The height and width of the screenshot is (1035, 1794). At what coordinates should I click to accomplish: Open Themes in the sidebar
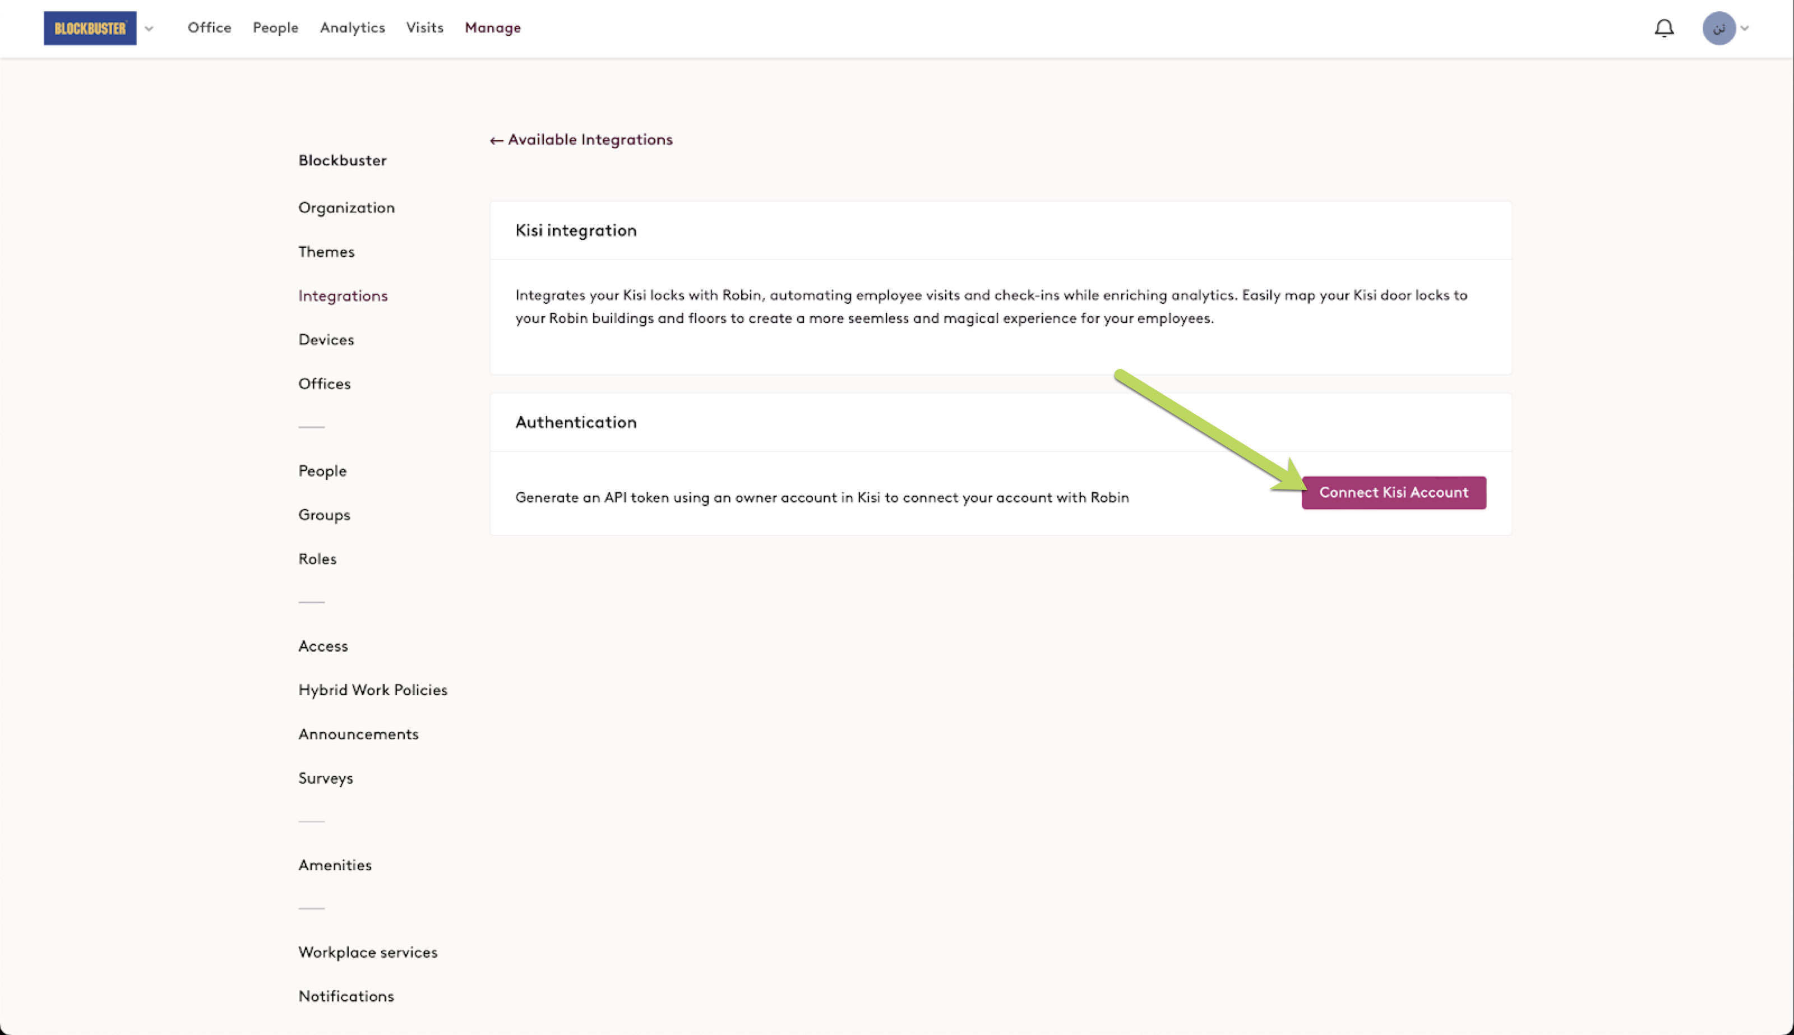click(326, 252)
